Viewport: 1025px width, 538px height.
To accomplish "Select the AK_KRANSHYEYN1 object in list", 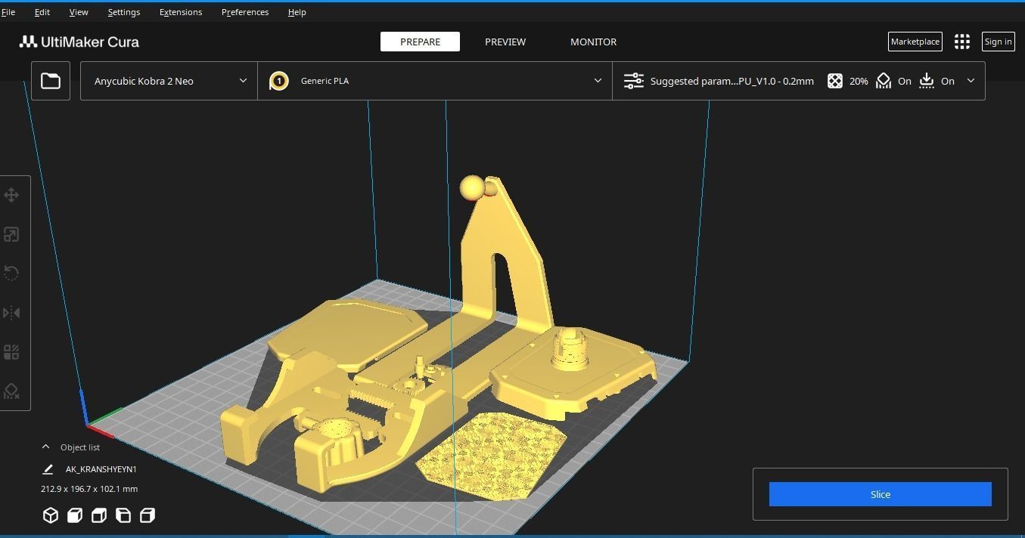I will tap(101, 469).
